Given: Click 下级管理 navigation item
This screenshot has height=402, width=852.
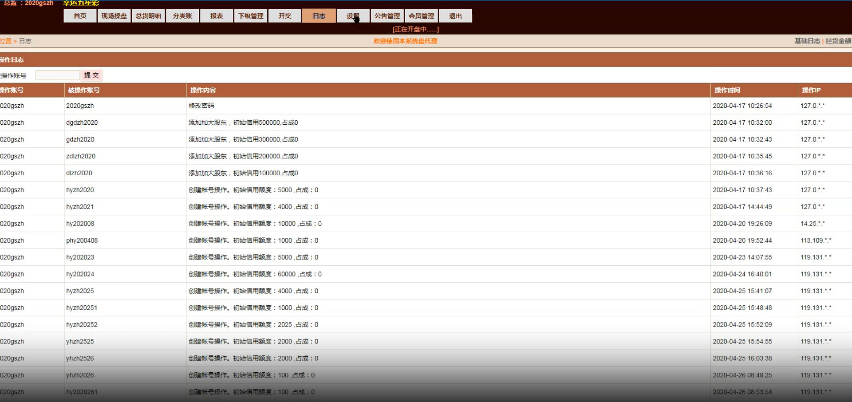Looking at the screenshot, I should (x=251, y=16).
